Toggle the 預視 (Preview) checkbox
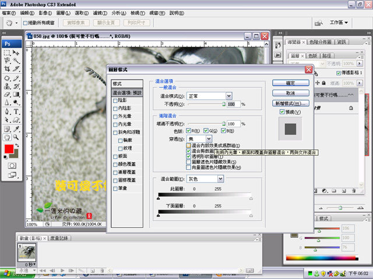Image resolution: width=373 pixels, height=279 pixels. (283, 112)
